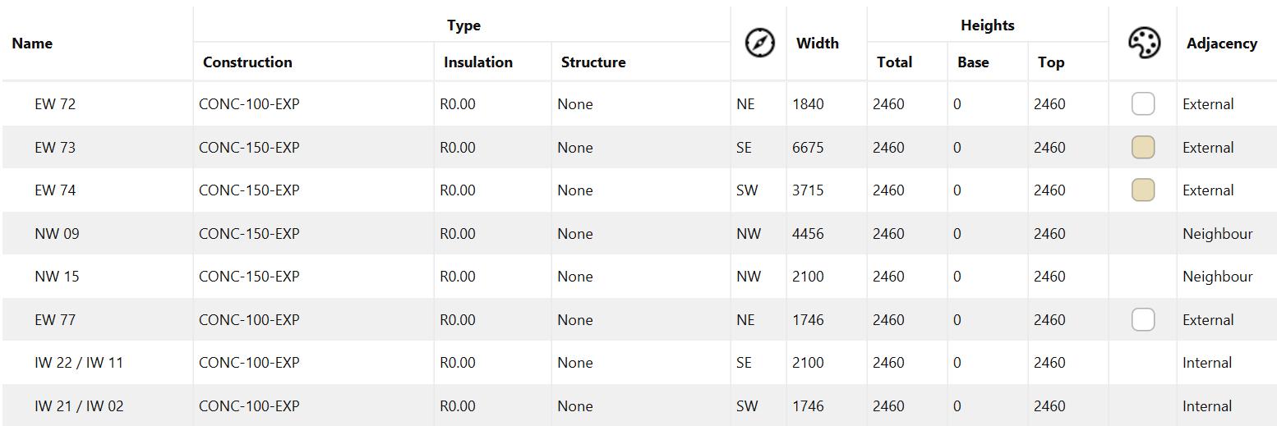Viewport: 1277px width, 426px height.
Task: Change the NE orientation of EW 77
Action: [x=745, y=320]
